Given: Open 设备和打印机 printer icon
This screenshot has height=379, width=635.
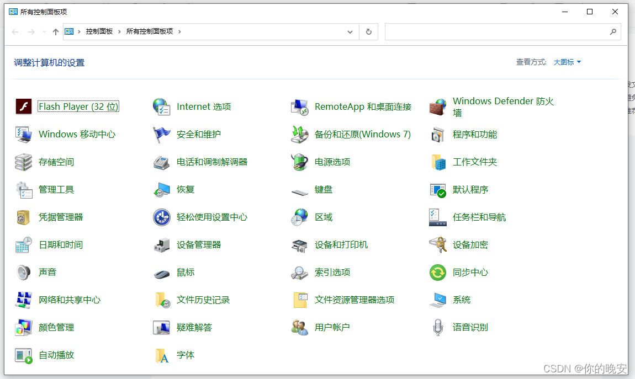Looking at the screenshot, I should point(300,245).
